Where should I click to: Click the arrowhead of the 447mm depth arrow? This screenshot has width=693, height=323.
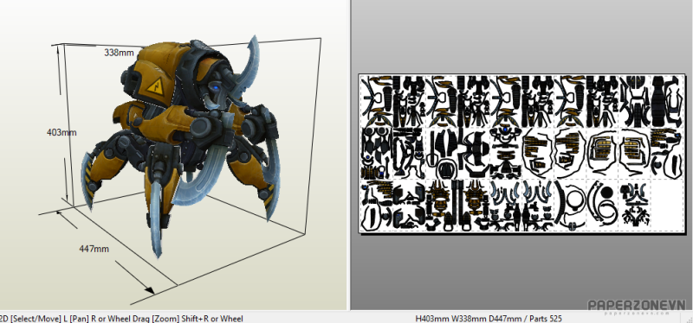[x=149, y=290]
